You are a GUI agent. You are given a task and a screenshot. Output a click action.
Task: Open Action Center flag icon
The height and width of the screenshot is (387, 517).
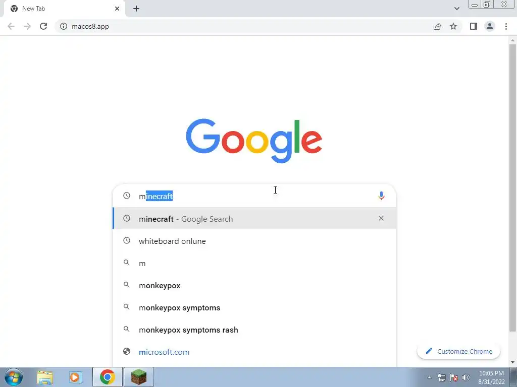point(454,377)
